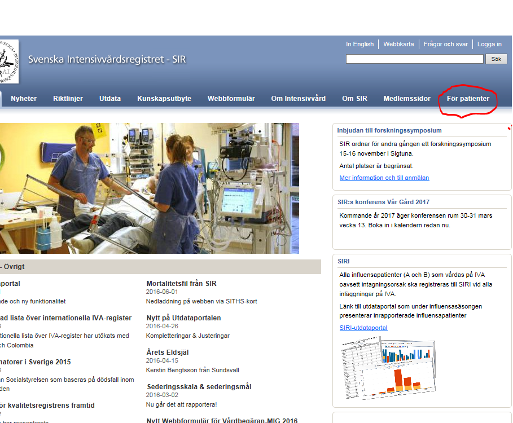Select Kunskapsutbyte in the navigation bar
This screenshot has width=513, height=423.
[164, 99]
